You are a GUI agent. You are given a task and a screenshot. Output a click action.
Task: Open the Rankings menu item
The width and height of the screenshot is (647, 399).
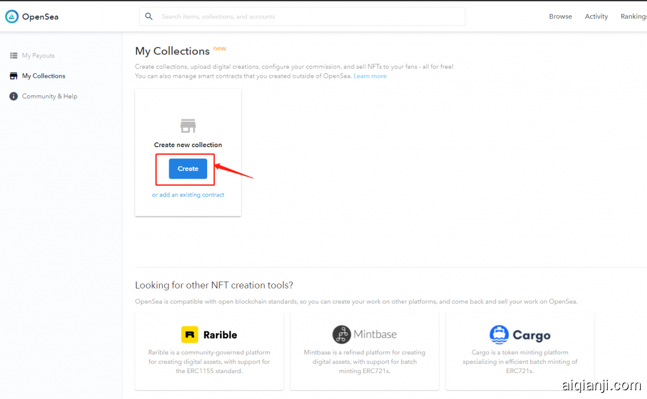(x=633, y=16)
